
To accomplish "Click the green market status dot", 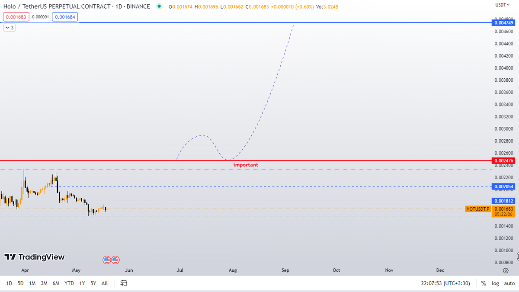I will tap(159, 6).
